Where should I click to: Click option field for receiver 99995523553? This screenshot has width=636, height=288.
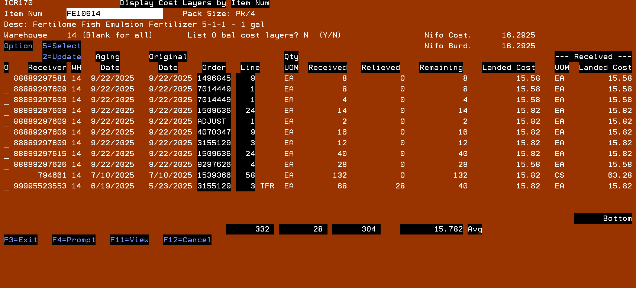(x=6, y=187)
